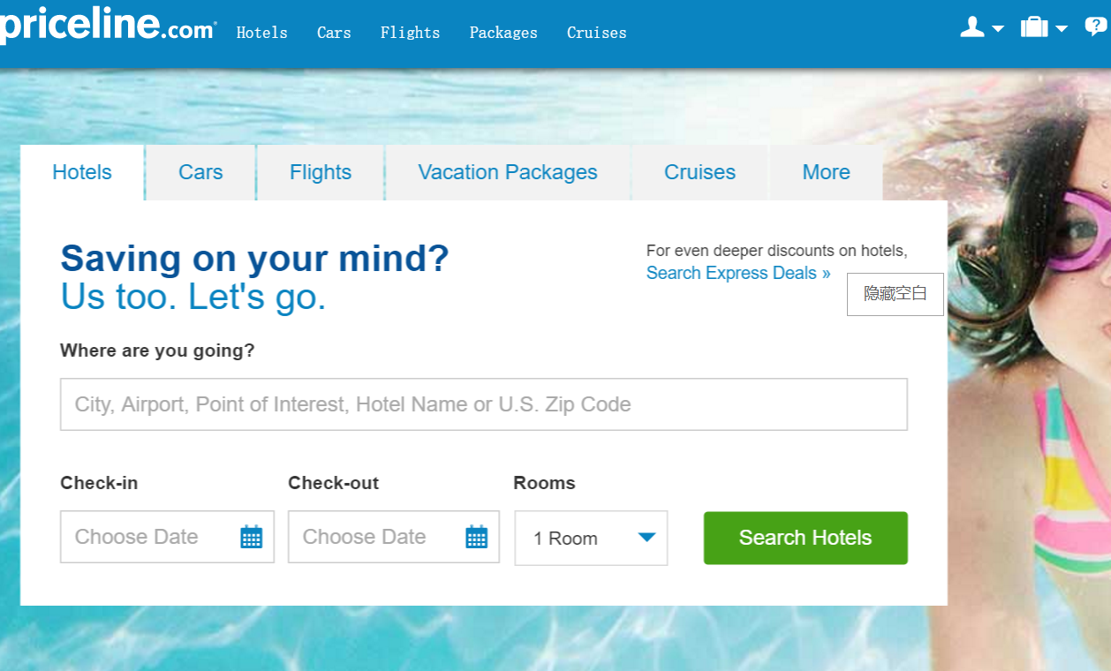Go to Hotels in top navigation bar

pyautogui.click(x=262, y=33)
